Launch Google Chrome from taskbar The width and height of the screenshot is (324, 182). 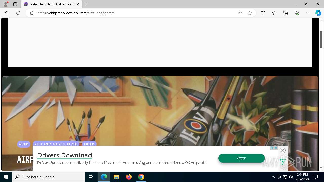pyautogui.click(x=141, y=177)
